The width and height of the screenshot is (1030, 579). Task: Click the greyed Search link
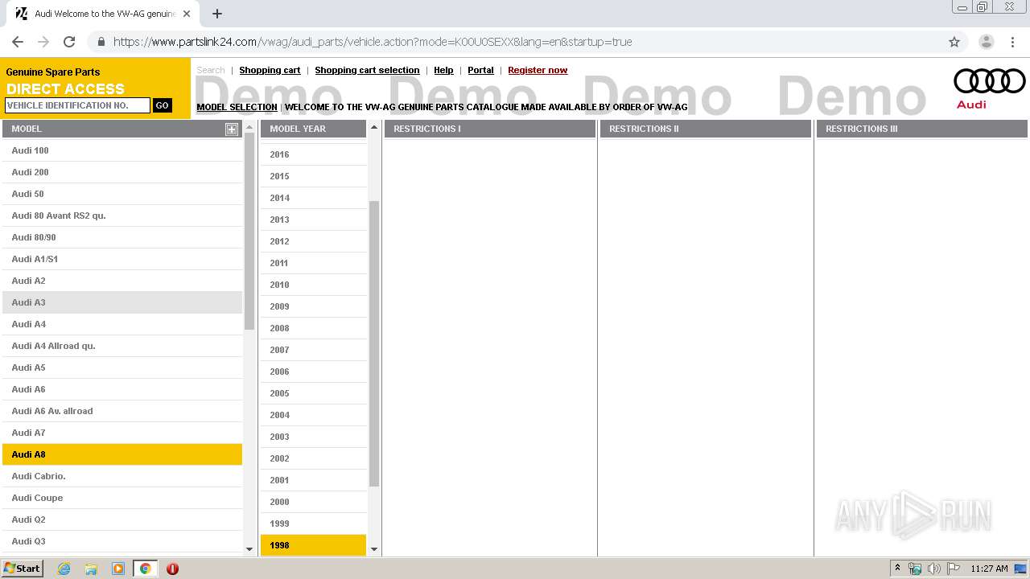point(211,70)
